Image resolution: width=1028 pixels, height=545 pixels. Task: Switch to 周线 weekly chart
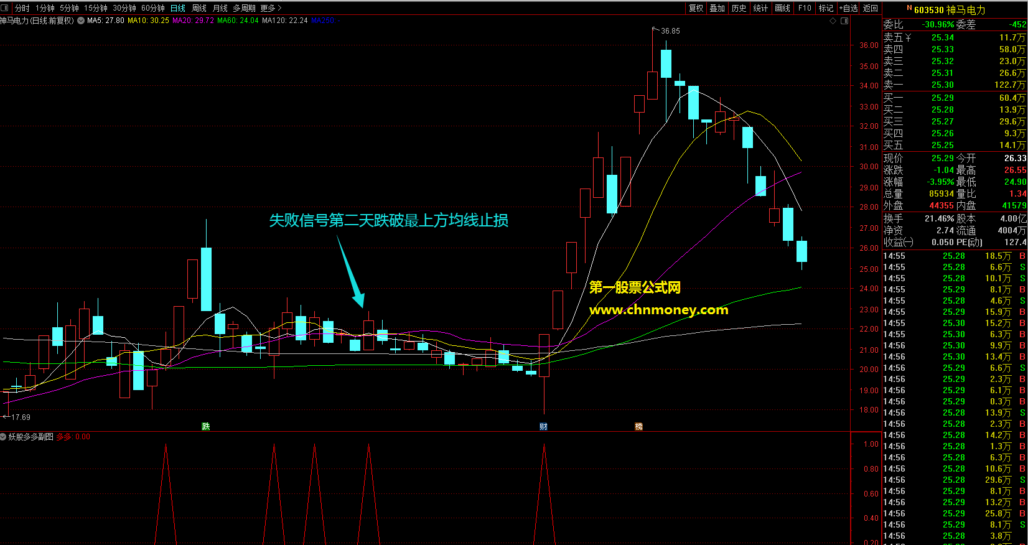199,8
